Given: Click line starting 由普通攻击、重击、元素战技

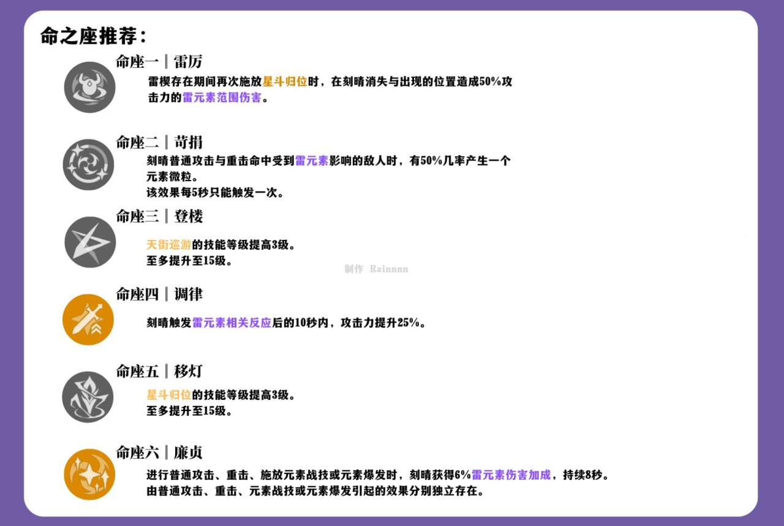Looking at the screenshot, I should coord(315,490).
